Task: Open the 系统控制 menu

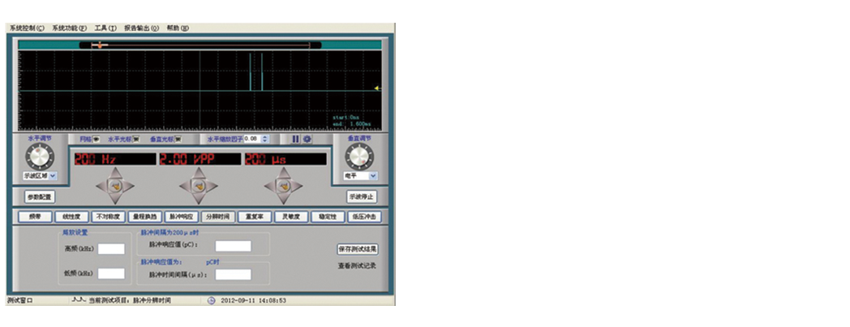Action: coord(27,28)
